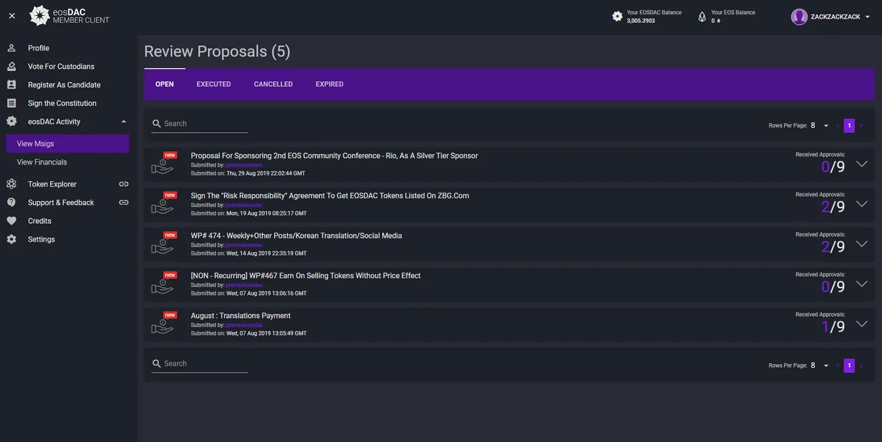Image resolution: width=882 pixels, height=442 pixels.
Task: Click top pagination previous arrow
Action: 838,125
